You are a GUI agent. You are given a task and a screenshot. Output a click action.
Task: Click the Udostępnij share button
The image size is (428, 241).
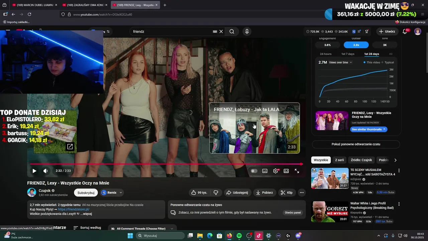[x=237, y=192]
